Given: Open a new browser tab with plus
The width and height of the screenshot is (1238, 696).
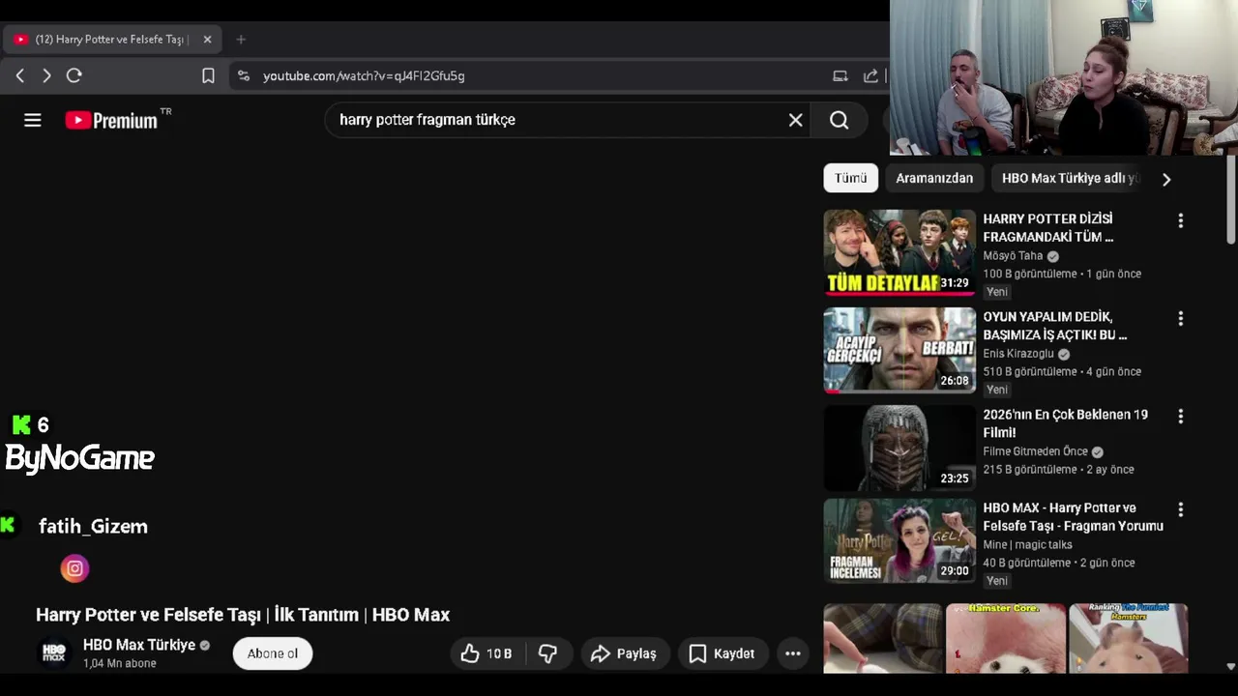Looking at the screenshot, I should [x=241, y=40].
